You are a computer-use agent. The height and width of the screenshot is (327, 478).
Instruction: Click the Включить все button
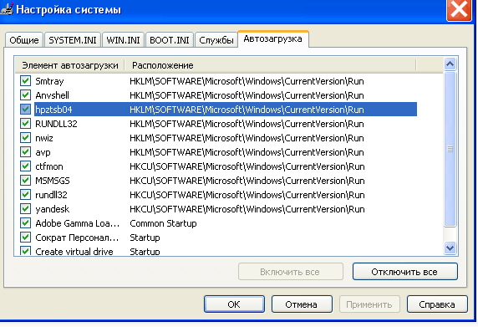[291, 272]
